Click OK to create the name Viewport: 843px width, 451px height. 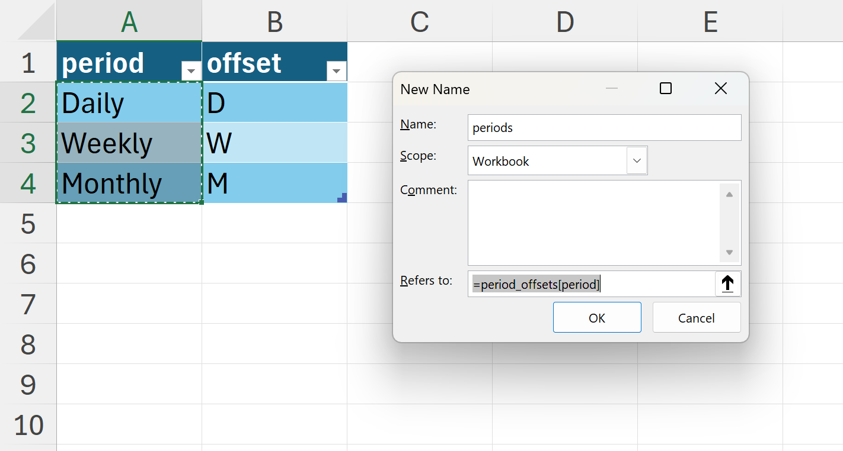click(x=596, y=318)
